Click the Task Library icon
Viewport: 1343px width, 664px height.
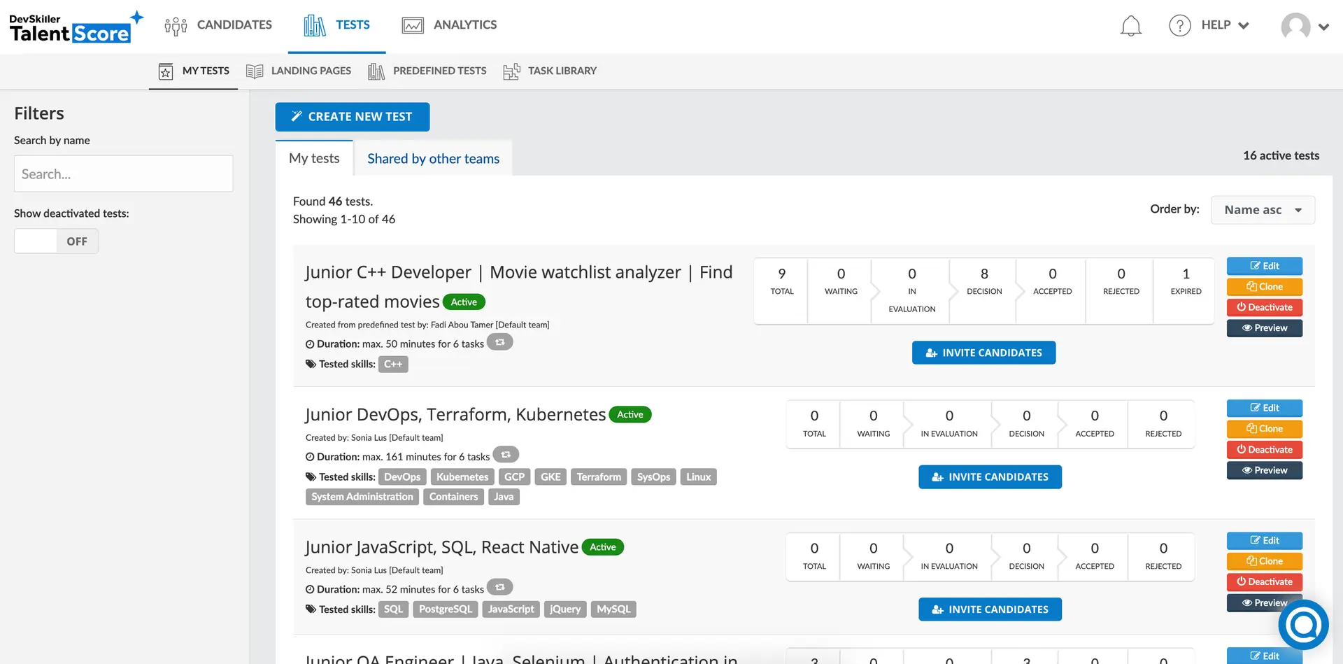pos(511,71)
